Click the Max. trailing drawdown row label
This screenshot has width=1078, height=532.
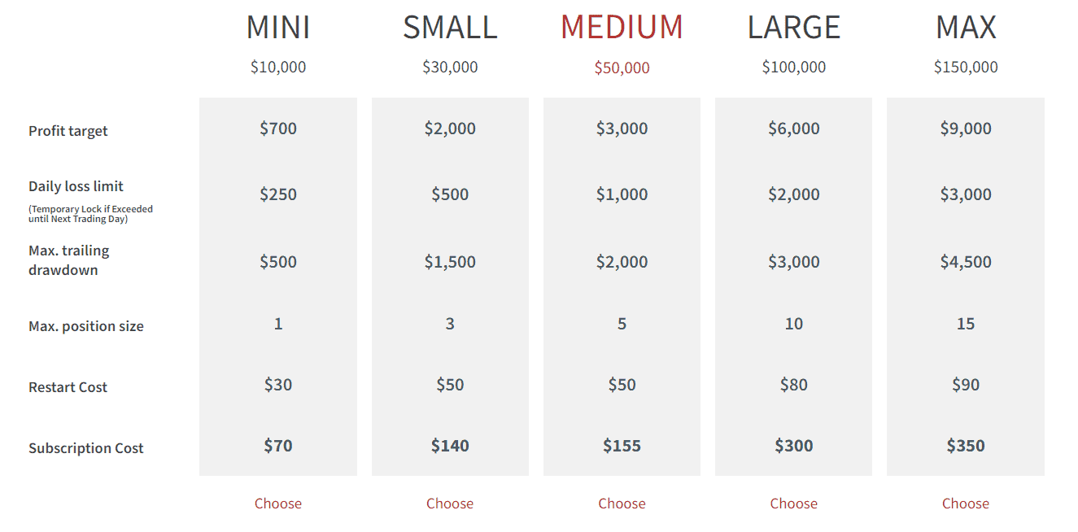pos(69,261)
